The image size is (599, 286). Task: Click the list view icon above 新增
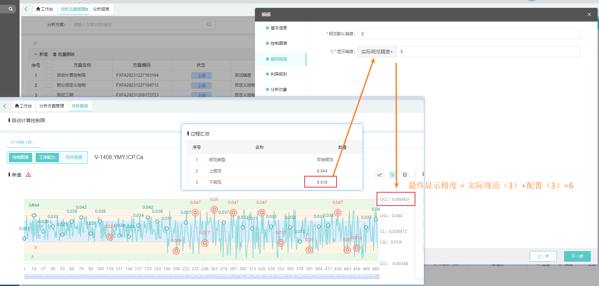[35, 43]
